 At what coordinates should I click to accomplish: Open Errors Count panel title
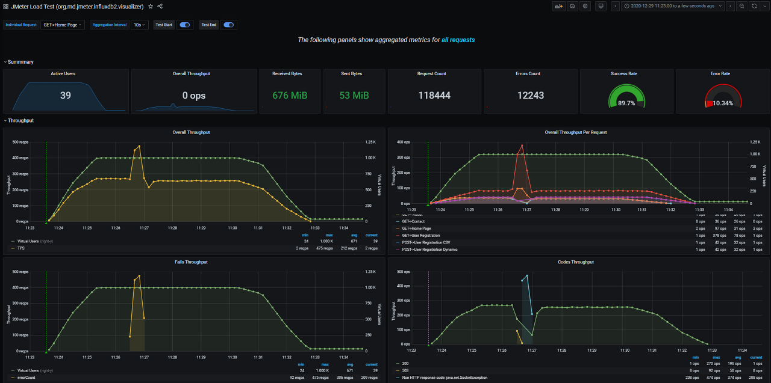pyautogui.click(x=528, y=73)
